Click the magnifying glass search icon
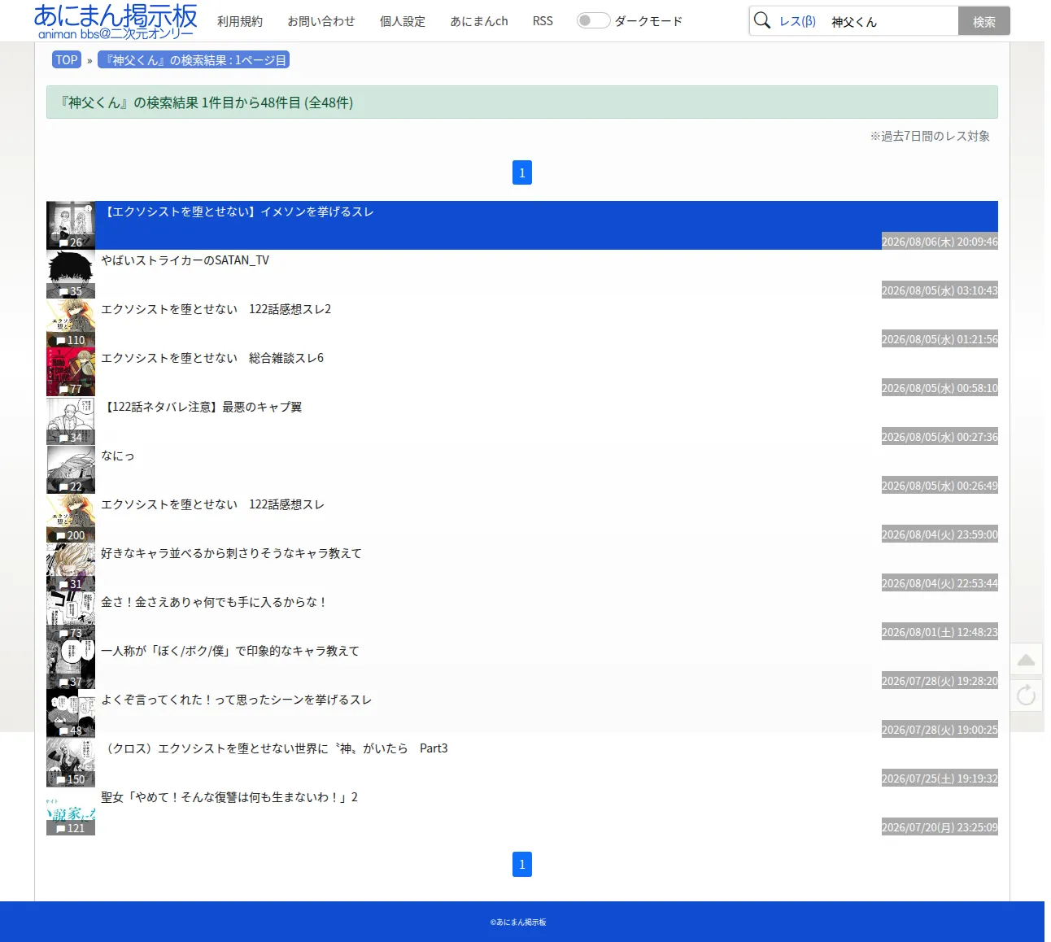 coord(762,20)
